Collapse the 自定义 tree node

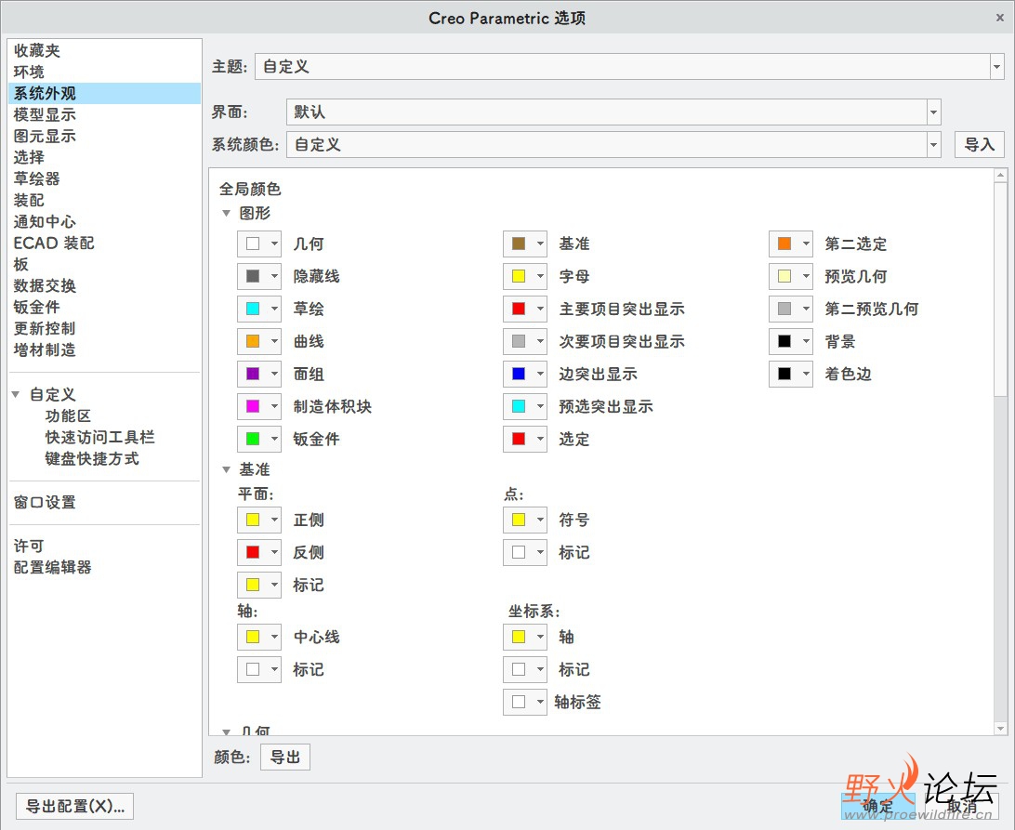pos(16,394)
